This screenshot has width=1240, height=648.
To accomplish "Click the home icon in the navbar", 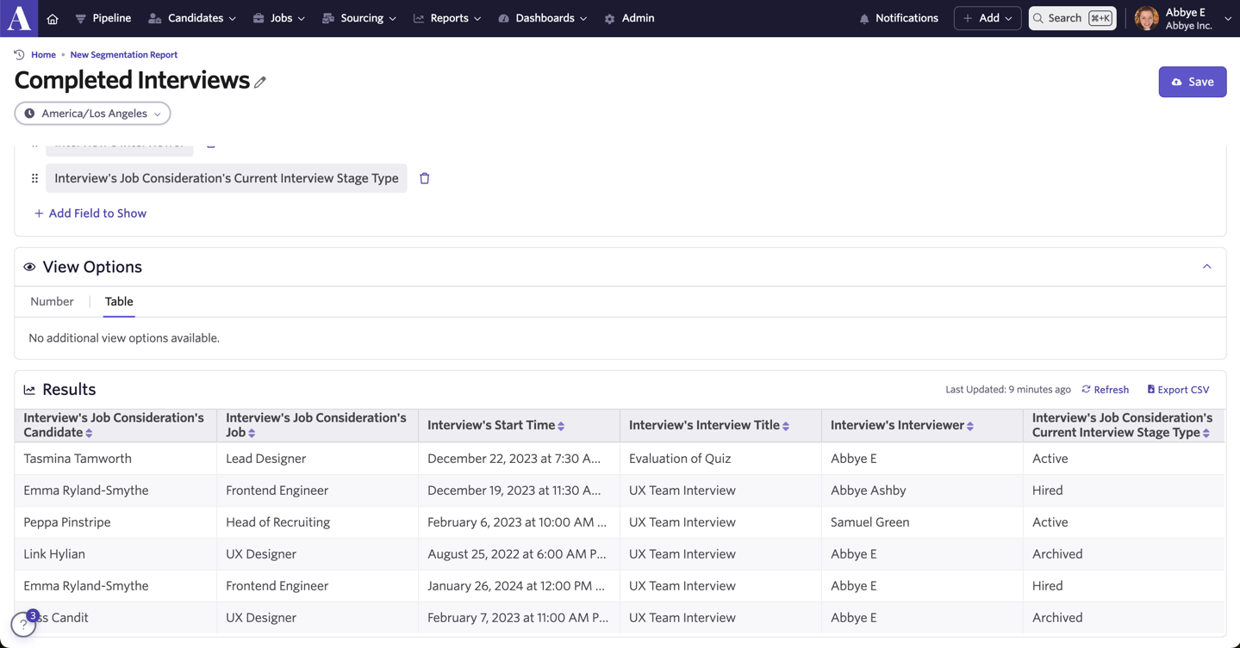I will (x=53, y=18).
